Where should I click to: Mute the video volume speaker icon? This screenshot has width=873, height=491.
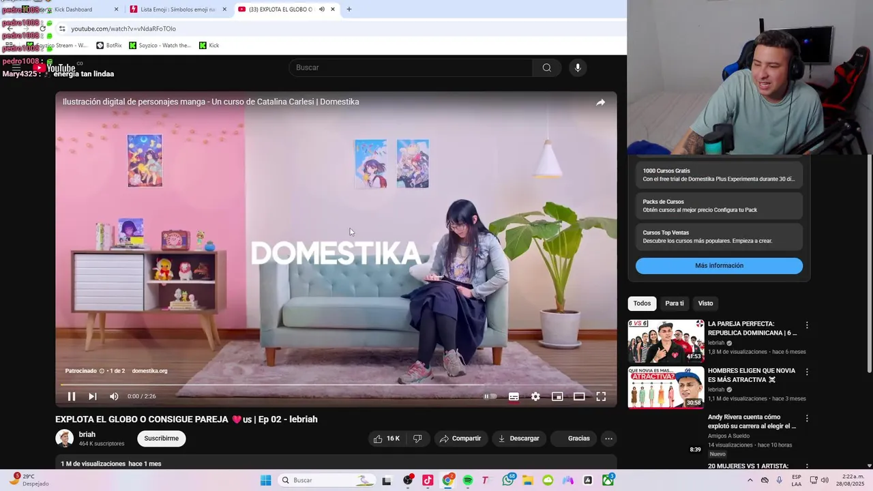click(x=114, y=396)
